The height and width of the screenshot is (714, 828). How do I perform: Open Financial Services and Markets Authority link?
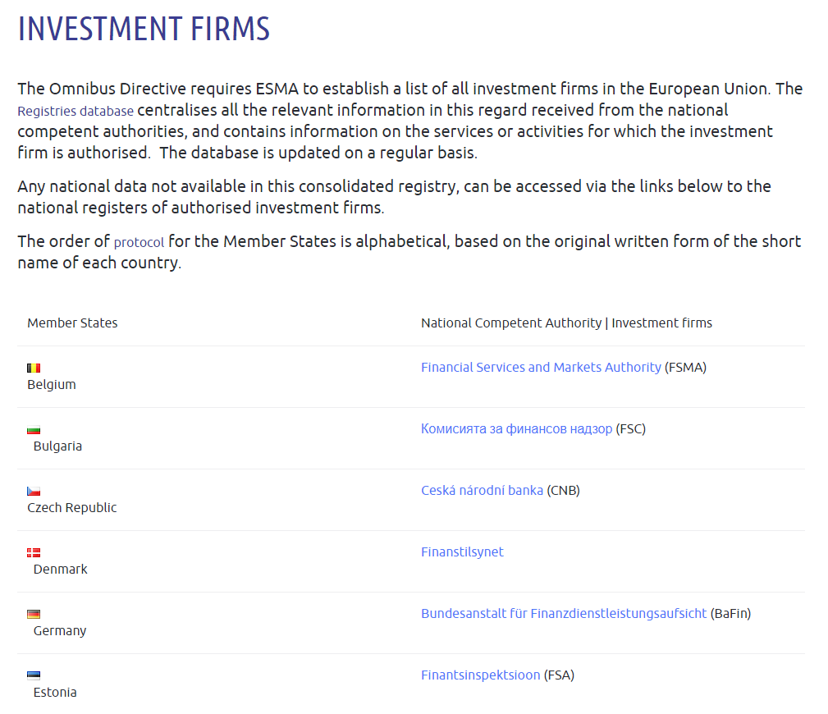click(541, 368)
